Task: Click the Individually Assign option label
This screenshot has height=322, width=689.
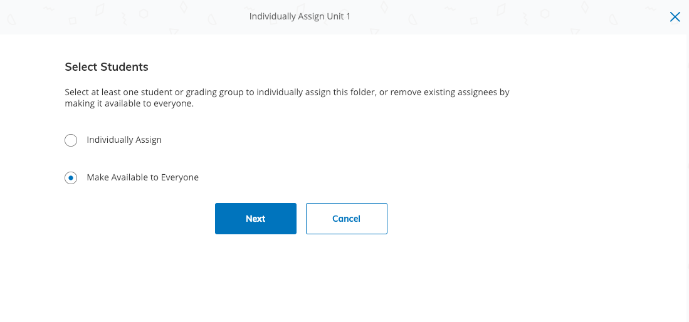Action: pyautogui.click(x=124, y=140)
